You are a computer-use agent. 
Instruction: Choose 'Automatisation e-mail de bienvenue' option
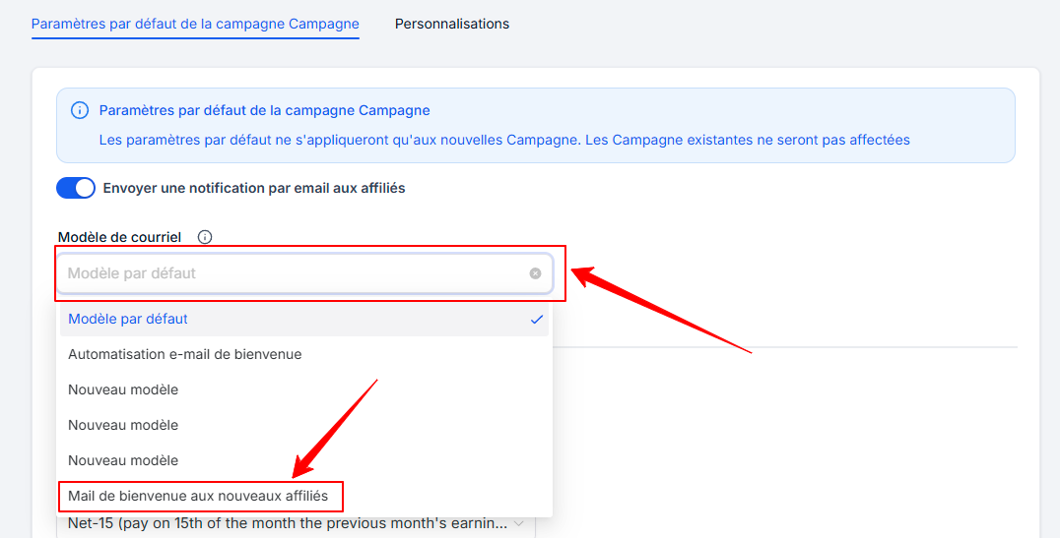[185, 354]
